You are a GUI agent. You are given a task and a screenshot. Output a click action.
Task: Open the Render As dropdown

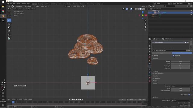pyautogui.click(x=180, y=86)
